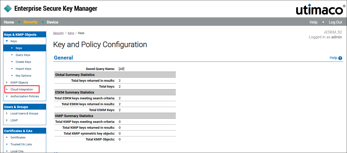Screen dimensions: 347x153
Task: Expand Local Users & Groups node
Action: click(x=7, y=113)
